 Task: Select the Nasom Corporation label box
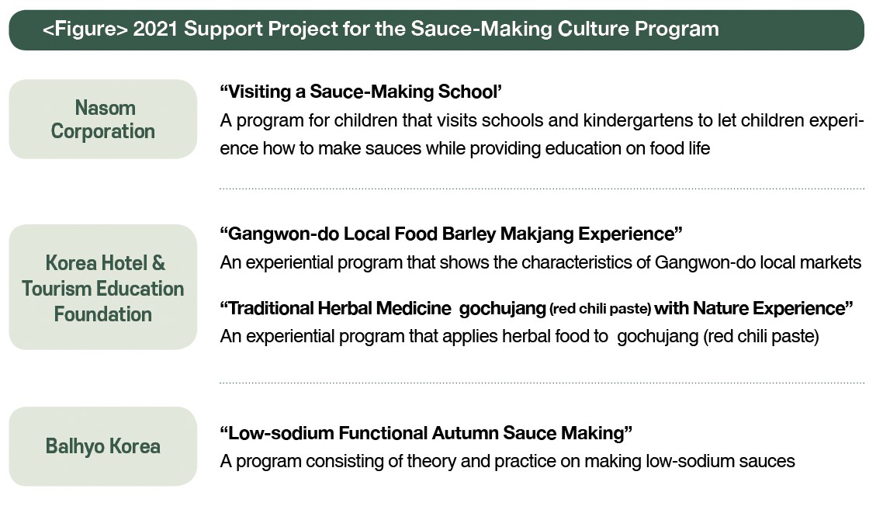pos(103,119)
